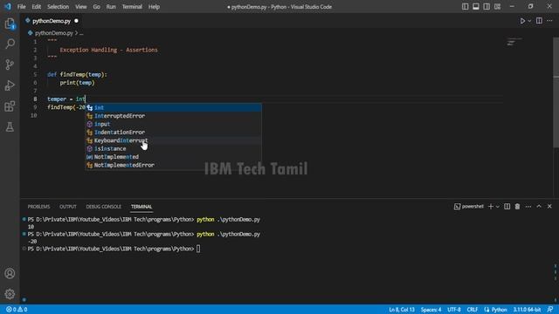Open the File menu
The height and width of the screenshot is (314, 559).
point(21,7)
